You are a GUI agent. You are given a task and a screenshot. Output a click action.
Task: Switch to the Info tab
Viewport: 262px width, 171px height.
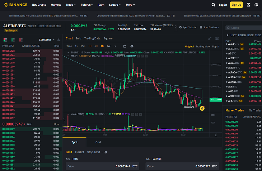tap(78, 38)
